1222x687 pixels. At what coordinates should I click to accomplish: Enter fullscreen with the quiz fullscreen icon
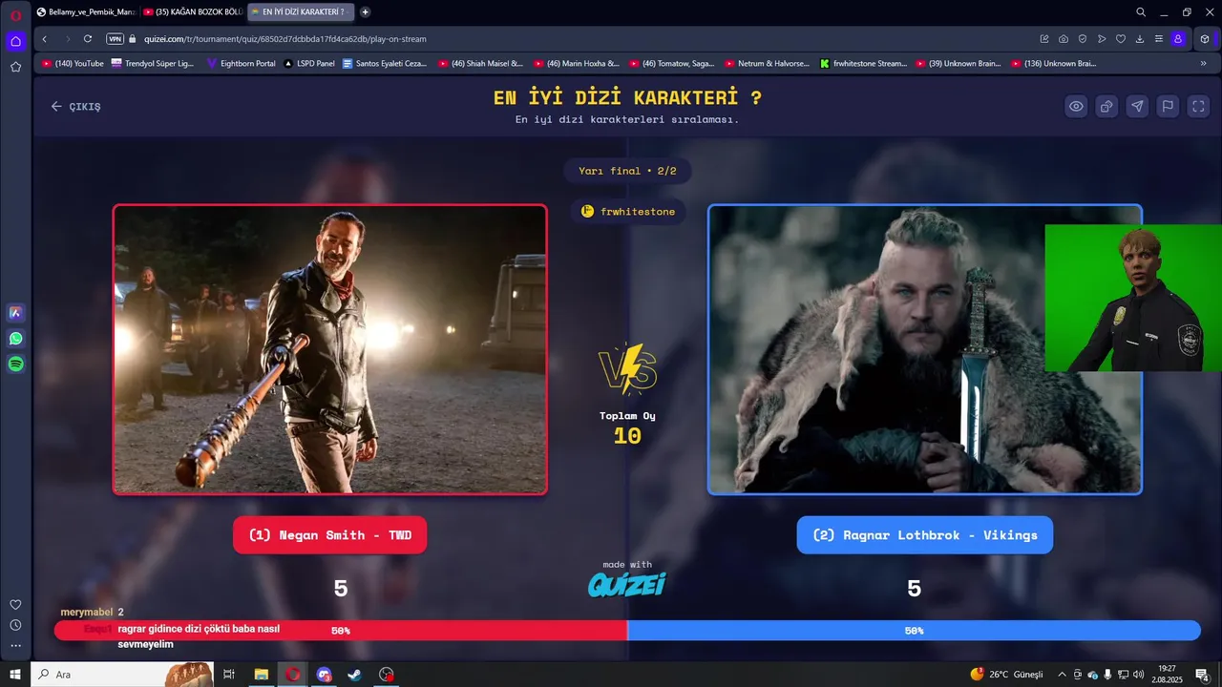tap(1198, 106)
